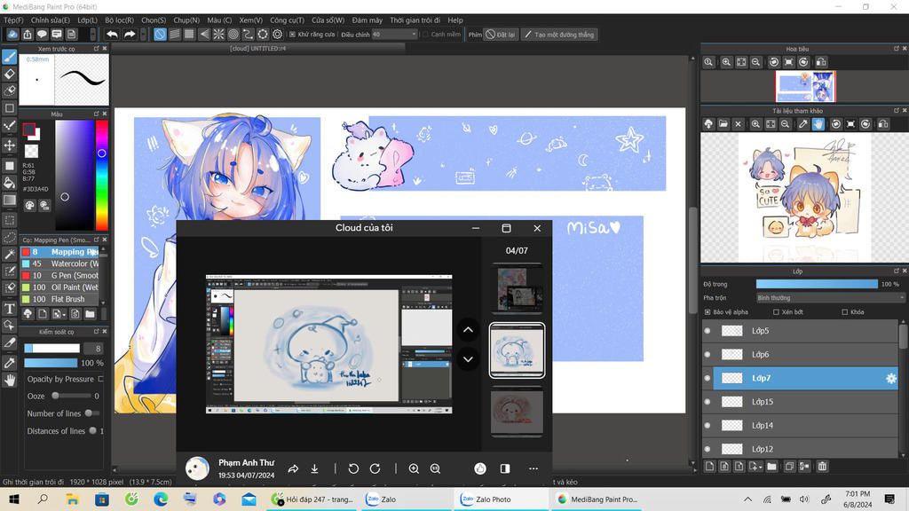Image resolution: width=909 pixels, height=511 pixels.
Task: Select the concentric circle snap icon
Action: pos(233,35)
